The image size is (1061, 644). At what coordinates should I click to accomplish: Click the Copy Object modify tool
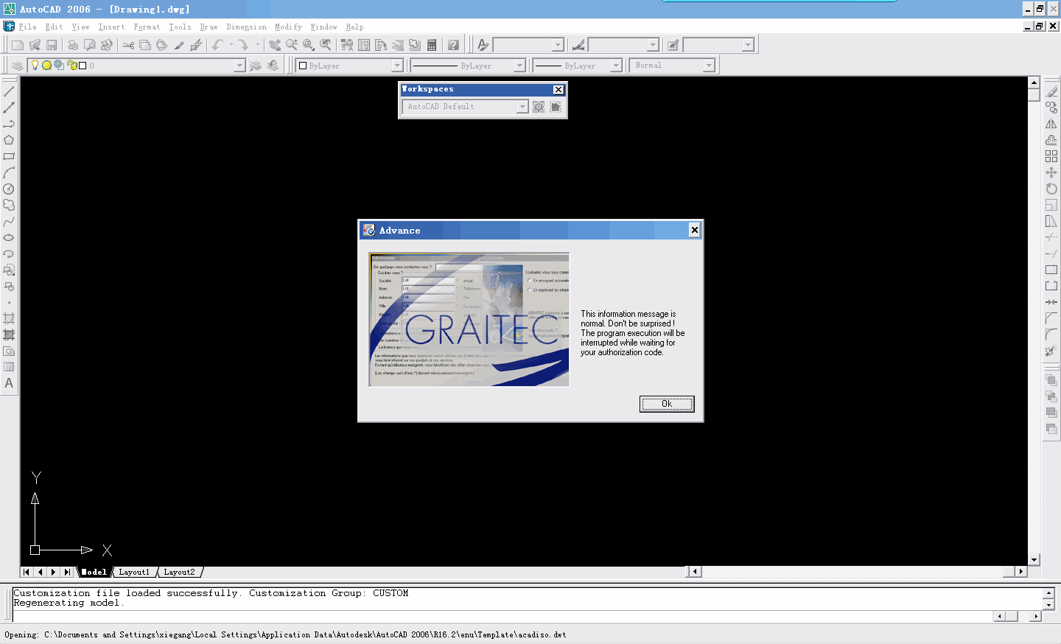tap(1051, 108)
